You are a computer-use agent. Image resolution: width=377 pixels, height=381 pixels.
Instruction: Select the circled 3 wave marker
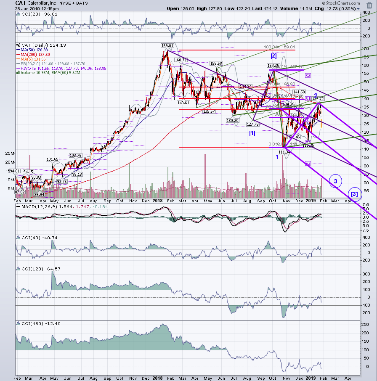tap(335, 181)
